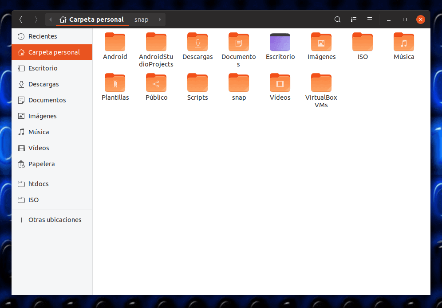Click Carpeta personal path bar button
This screenshot has height=308, width=442.
(x=92, y=19)
